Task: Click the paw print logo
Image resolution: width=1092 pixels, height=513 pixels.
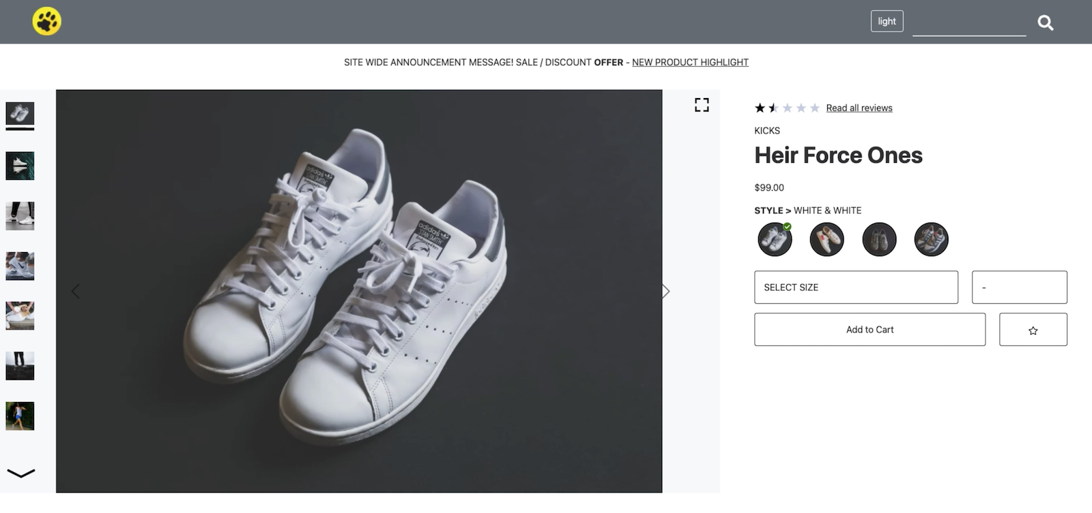Action: click(46, 21)
